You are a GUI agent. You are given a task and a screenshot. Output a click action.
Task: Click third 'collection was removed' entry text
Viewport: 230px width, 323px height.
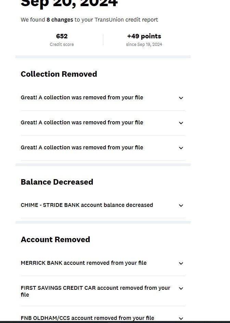tap(82, 148)
